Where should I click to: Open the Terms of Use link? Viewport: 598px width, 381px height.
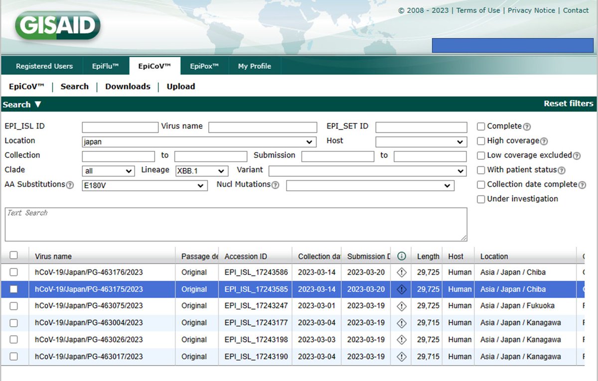478,10
